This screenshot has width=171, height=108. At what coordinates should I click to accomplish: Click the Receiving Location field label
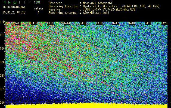(x=63, y=6)
